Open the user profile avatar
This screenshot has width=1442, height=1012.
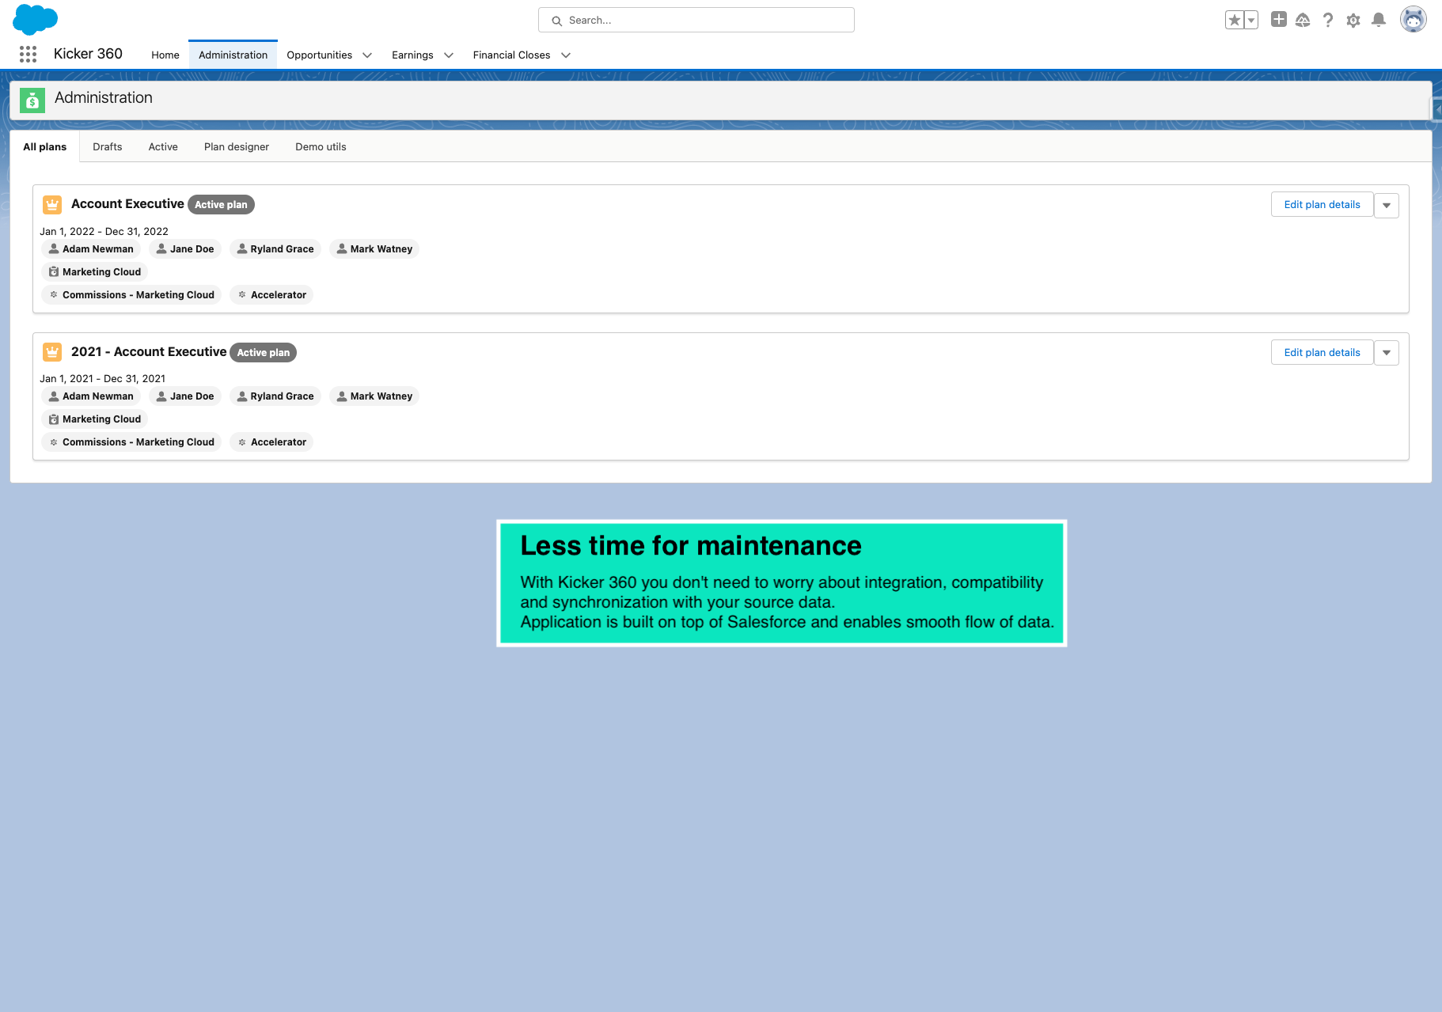(x=1414, y=20)
